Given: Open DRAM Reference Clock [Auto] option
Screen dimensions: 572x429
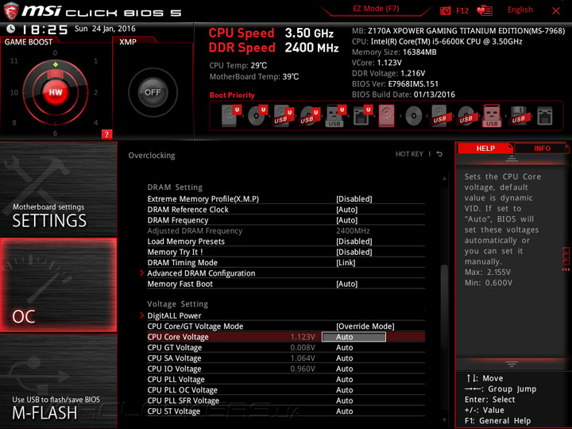Looking at the screenshot, I should coord(346,210).
